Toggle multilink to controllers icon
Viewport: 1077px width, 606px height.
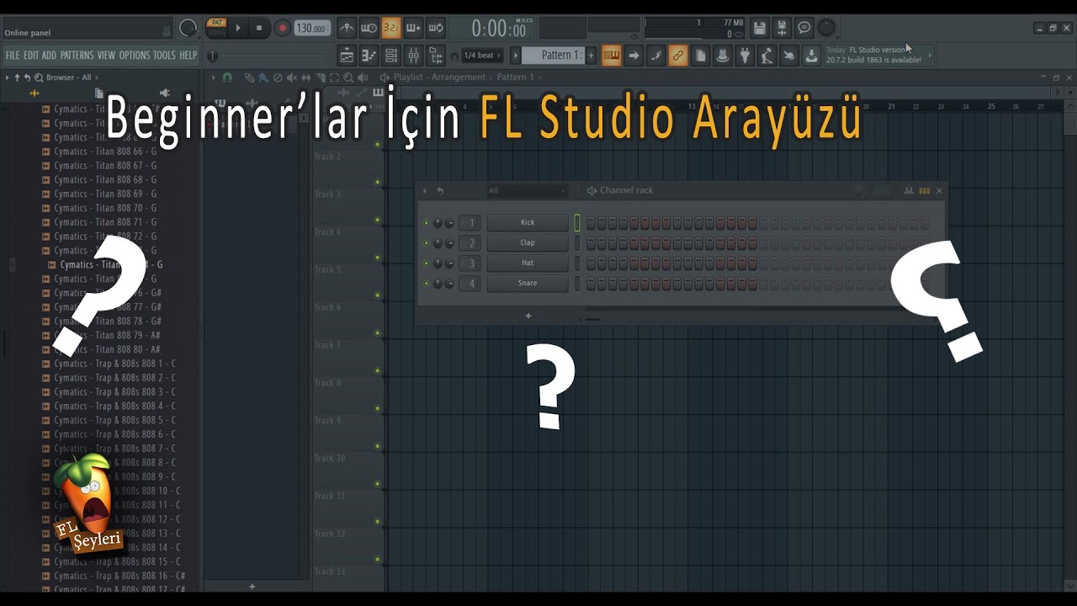678,56
